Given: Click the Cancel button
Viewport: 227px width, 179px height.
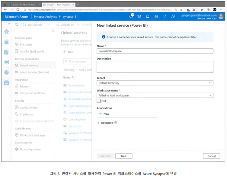Looking at the screenshot, I should pyautogui.click(x=212, y=156).
